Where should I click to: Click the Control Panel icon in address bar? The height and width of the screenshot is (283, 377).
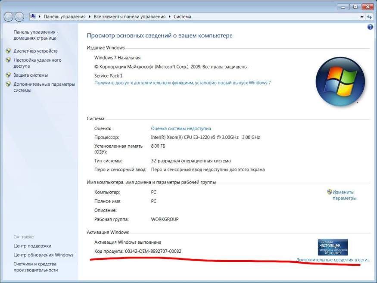click(33, 16)
